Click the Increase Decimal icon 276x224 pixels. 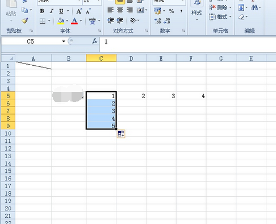tap(157, 20)
